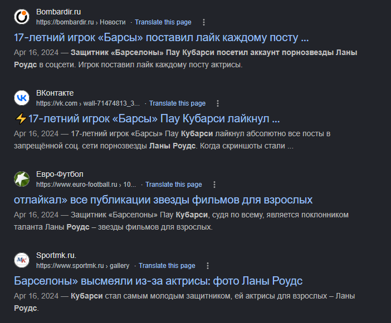Click the https://vk.com wall URL breadcrumb
Viewport: 391px width, 323px height.
[88, 103]
